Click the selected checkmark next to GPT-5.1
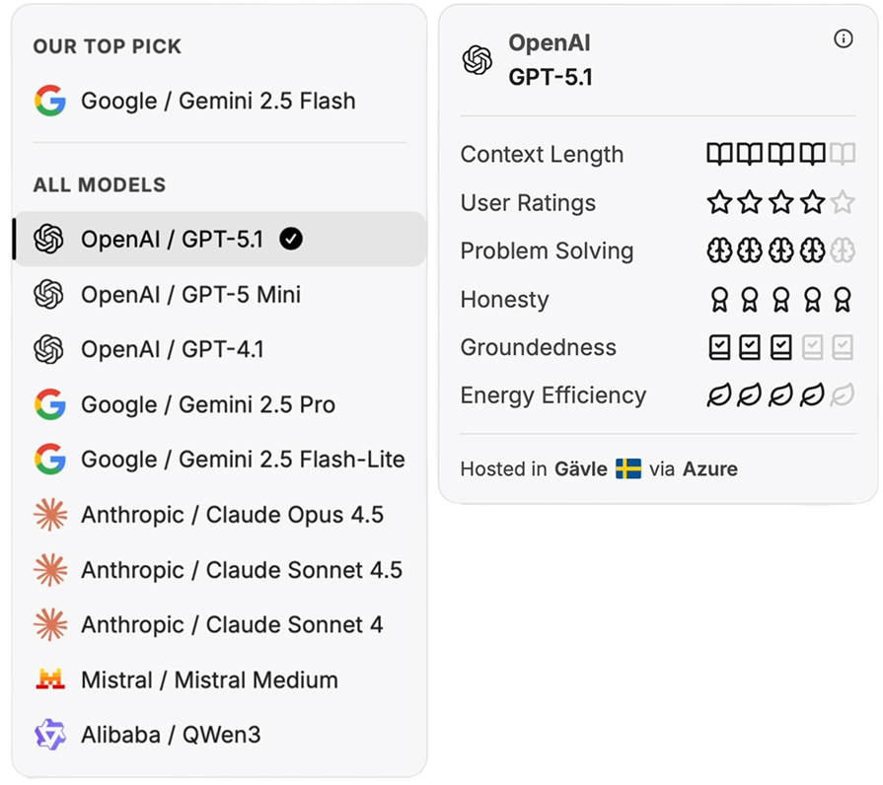 click(x=290, y=239)
